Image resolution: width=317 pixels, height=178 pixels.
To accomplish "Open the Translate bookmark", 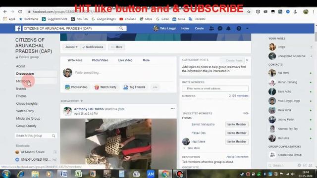I will (x=197, y=19).
